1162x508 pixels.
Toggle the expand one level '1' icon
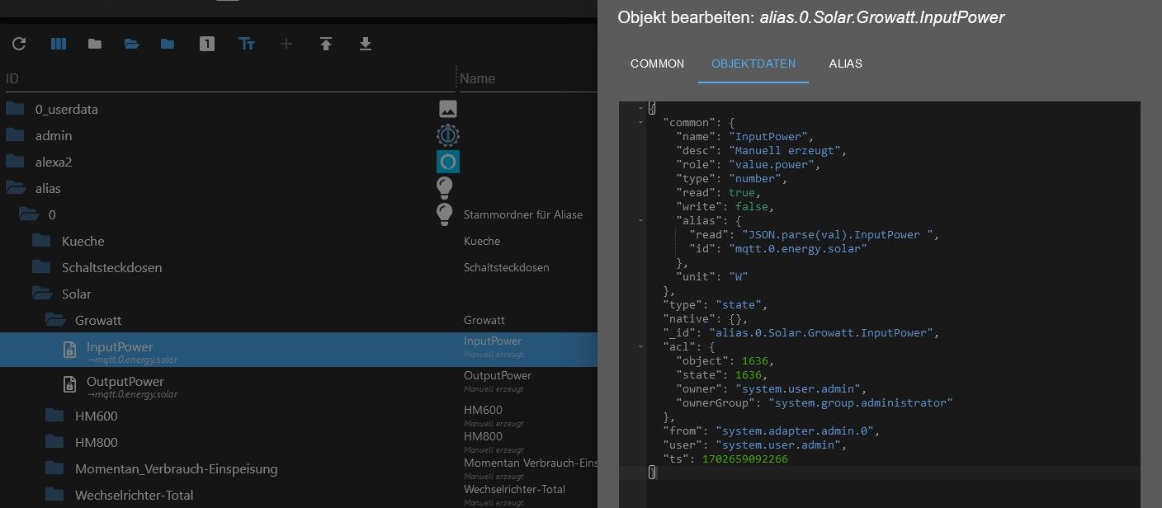click(x=207, y=44)
